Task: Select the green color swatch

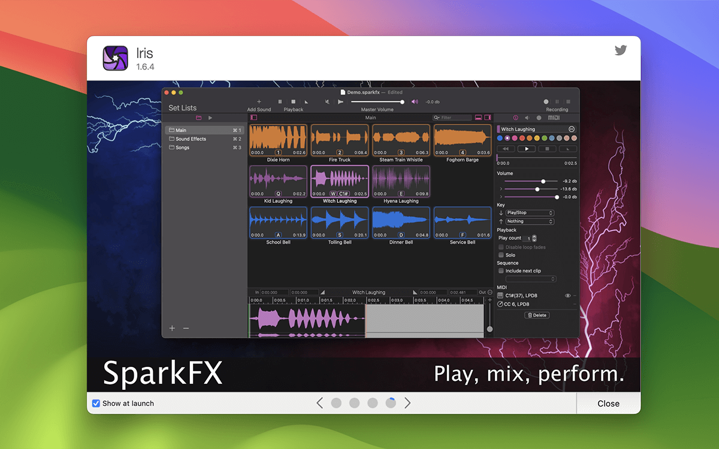Action: [545, 138]
